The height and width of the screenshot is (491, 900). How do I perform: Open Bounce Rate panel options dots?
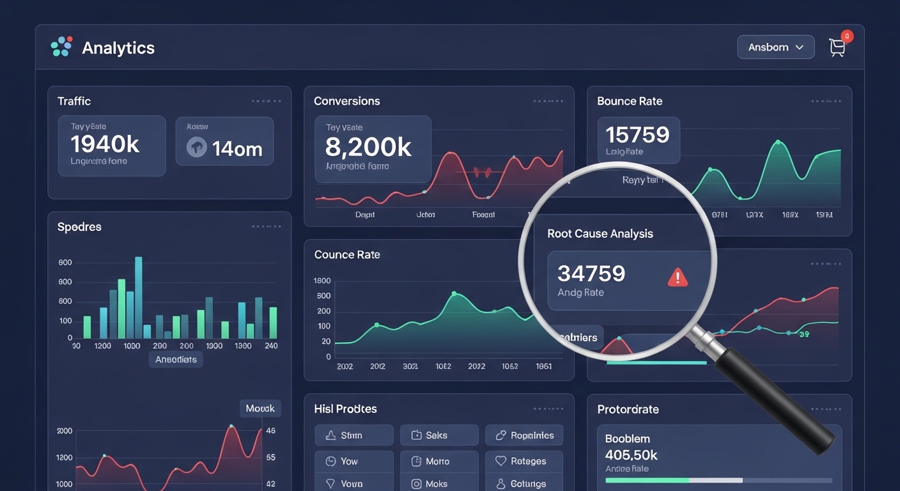click(x=826, y=101)
